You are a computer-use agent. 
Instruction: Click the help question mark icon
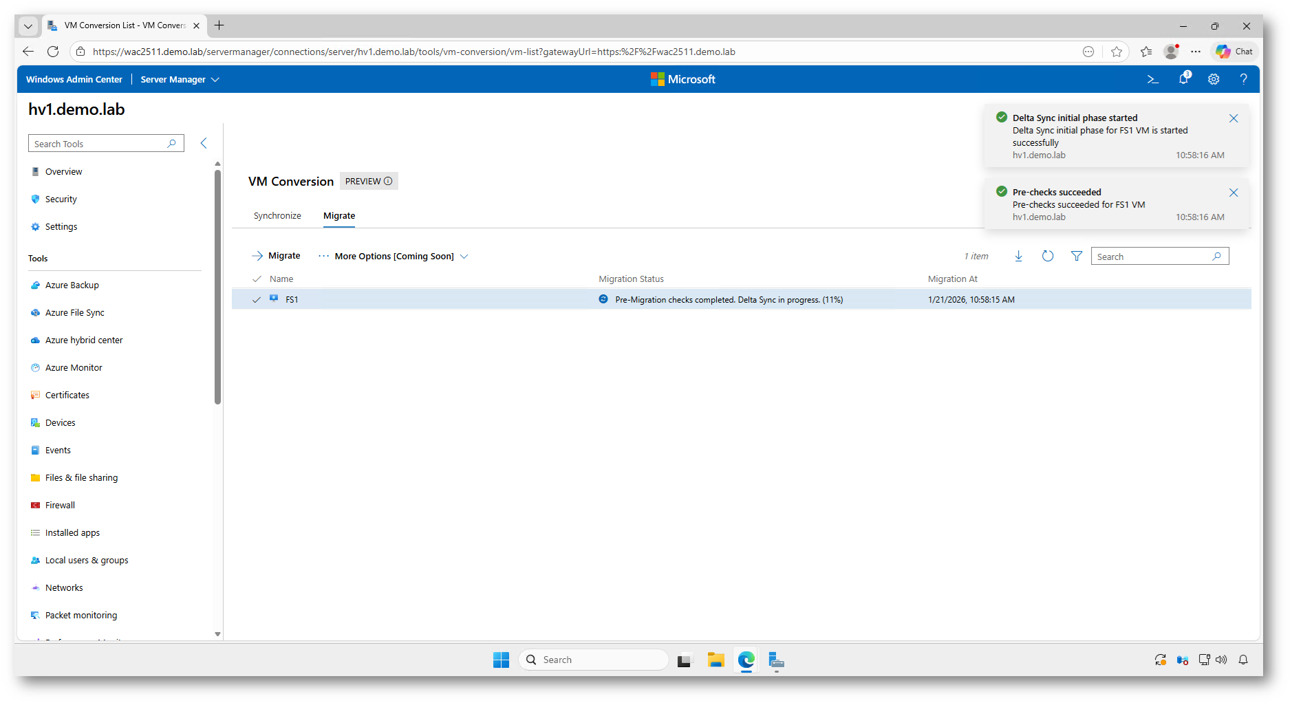click(x=1243, y=80)
